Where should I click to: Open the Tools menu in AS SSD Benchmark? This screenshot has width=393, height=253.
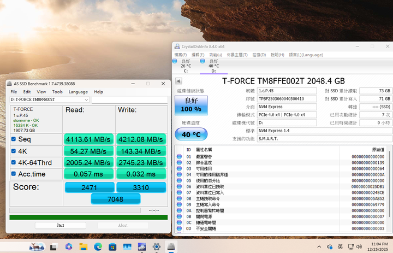57,92
